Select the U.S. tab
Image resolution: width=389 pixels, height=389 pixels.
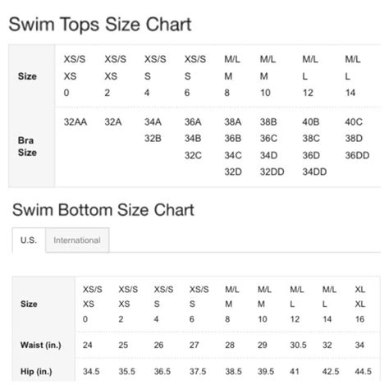29,240
